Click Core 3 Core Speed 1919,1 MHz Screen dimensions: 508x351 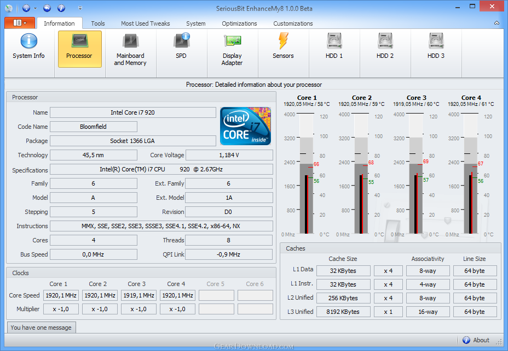point(138,295)
